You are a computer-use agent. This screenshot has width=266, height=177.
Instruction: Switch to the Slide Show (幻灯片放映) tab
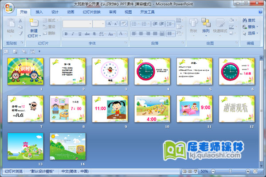click(92, 12)
